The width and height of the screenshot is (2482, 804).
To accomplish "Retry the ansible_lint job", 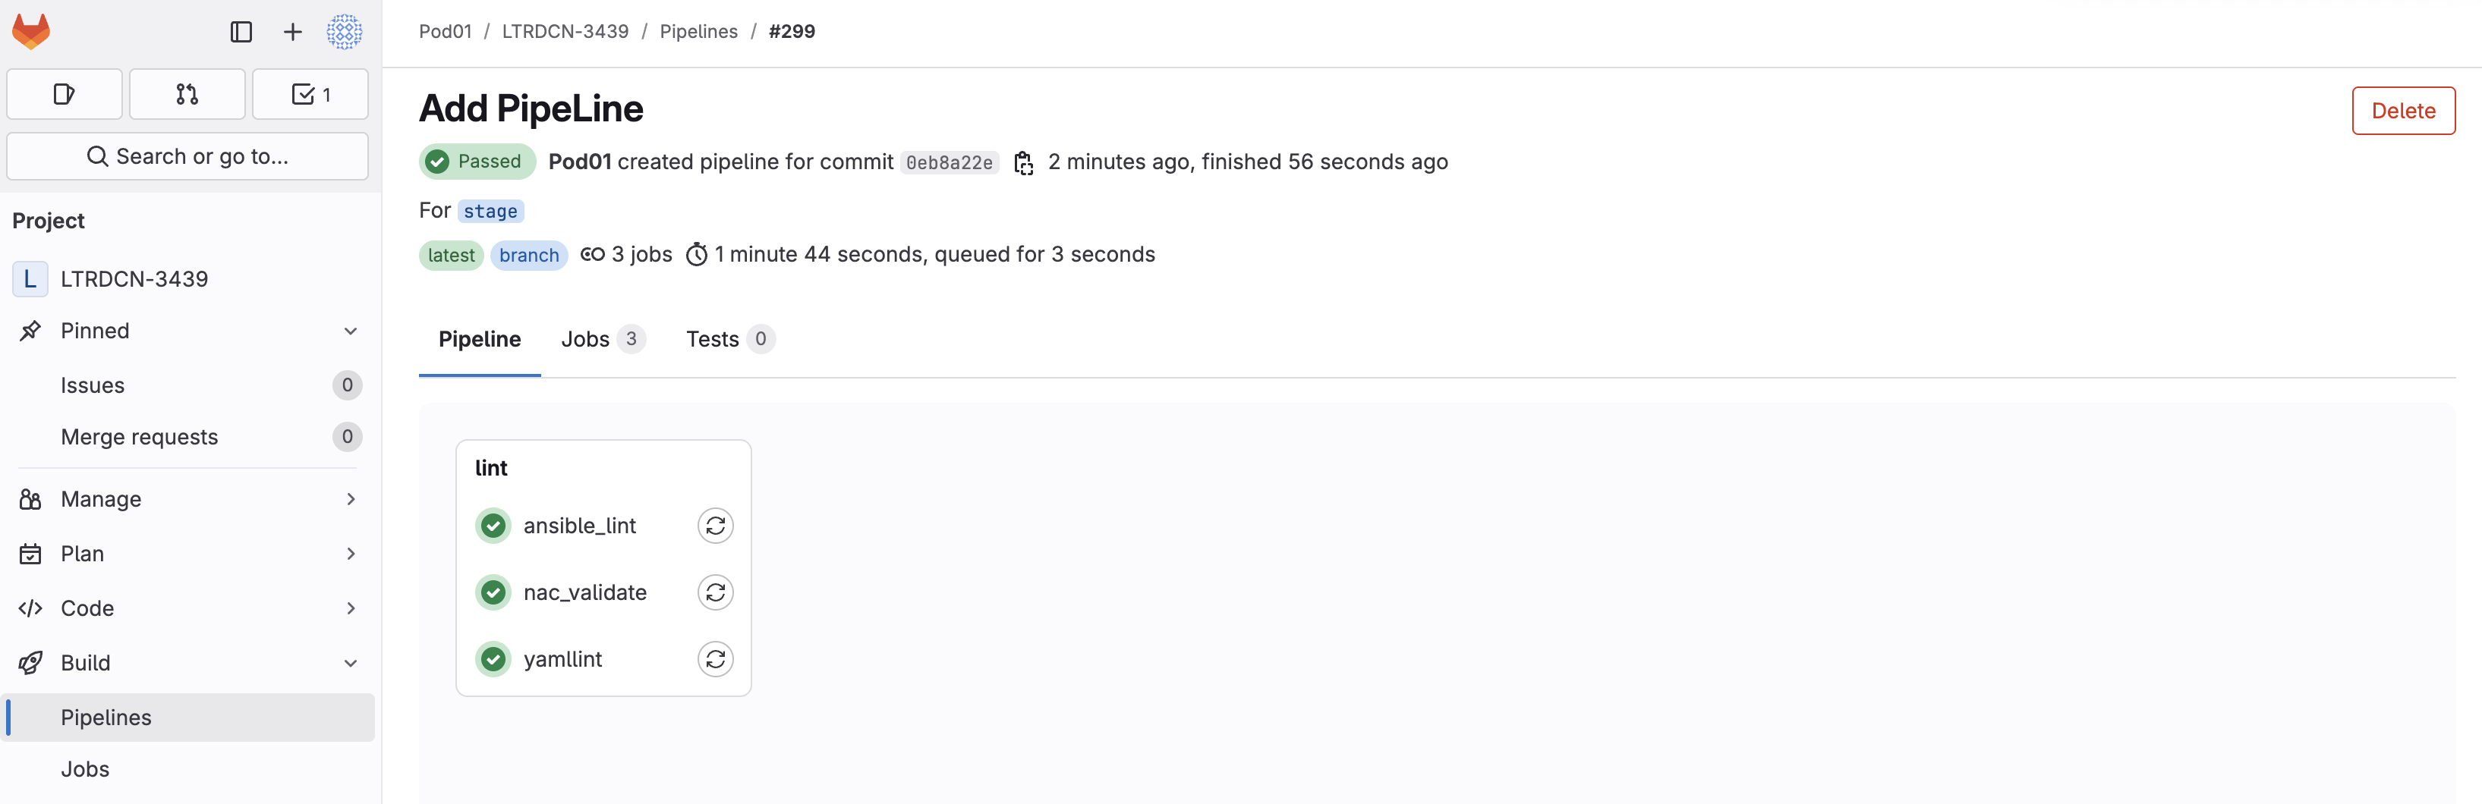I will coord(715,526).
